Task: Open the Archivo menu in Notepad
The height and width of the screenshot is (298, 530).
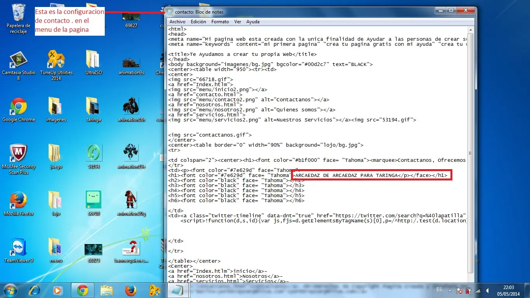Action: (x=177, y=22)
